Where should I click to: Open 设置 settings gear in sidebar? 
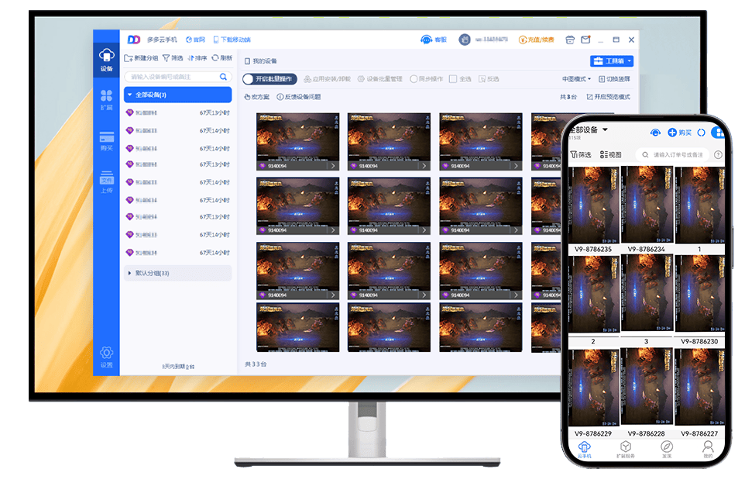click(106, 357)
